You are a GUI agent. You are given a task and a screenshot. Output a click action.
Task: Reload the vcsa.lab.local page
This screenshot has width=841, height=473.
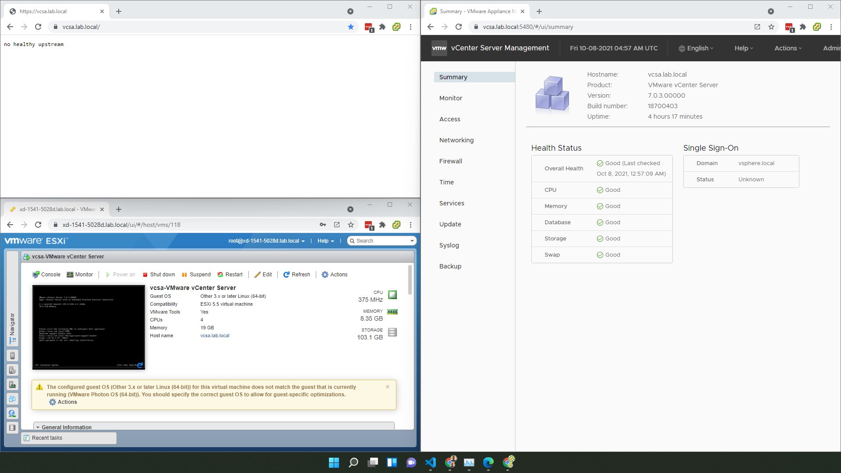(x=38, y=27)
